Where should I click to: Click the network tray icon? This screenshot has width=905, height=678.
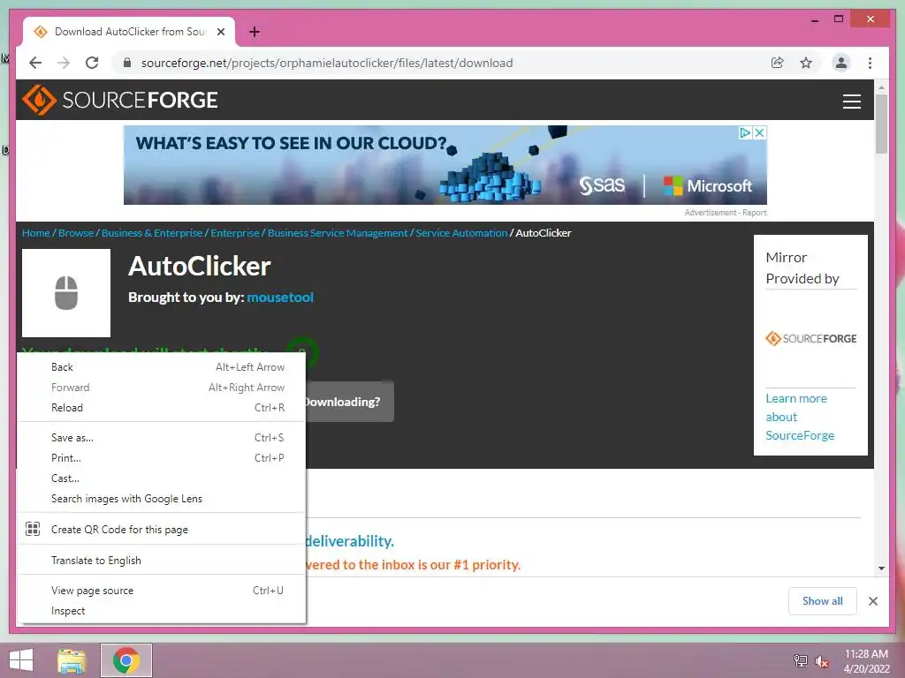point(800,661)
